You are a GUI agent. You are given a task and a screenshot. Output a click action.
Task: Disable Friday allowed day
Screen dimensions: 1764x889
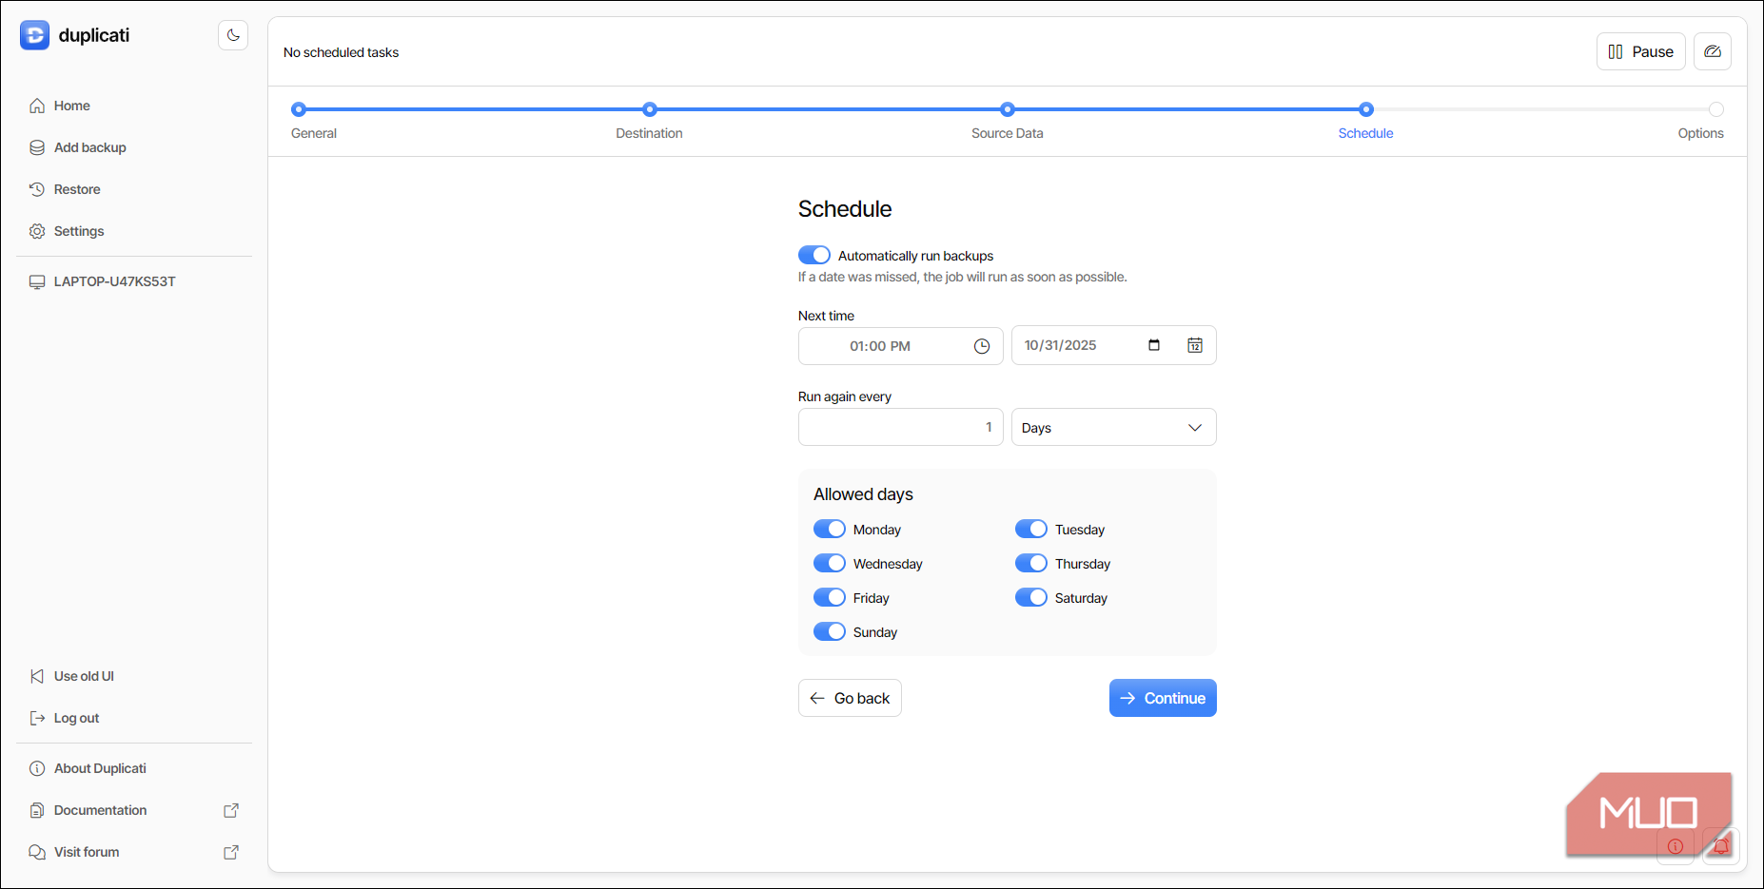(x=830, y=597)
